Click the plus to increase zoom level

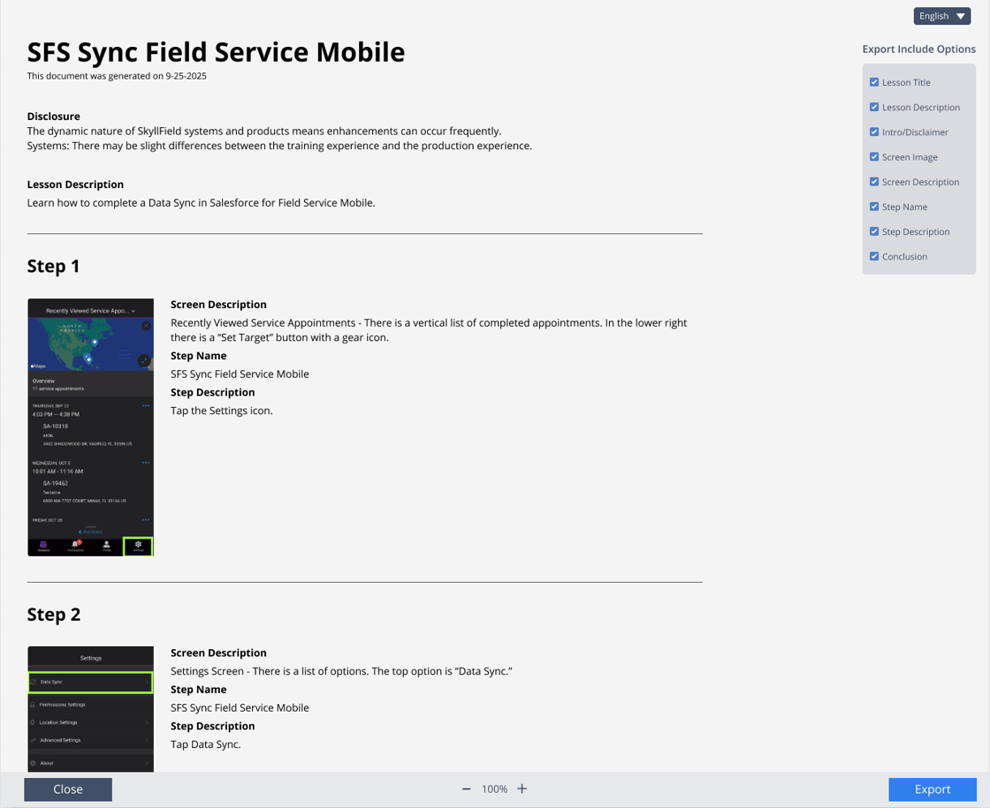tap(522, 789)
